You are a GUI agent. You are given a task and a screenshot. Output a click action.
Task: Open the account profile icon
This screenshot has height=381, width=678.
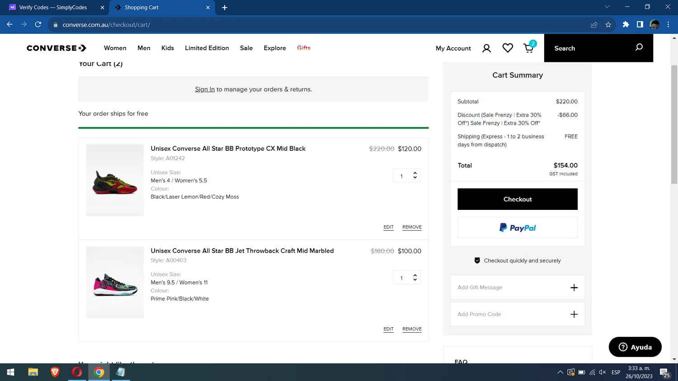[x=486, y=48]
